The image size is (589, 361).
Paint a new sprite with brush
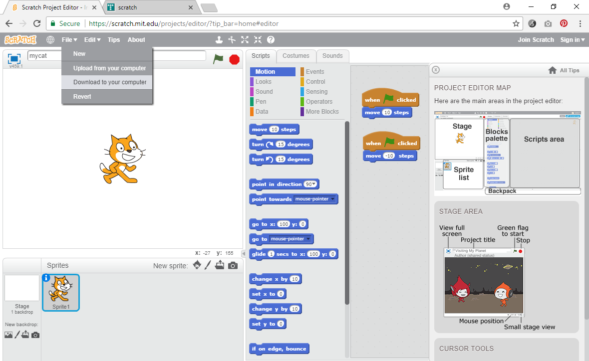pyautogui.click(x=208, y=265)
